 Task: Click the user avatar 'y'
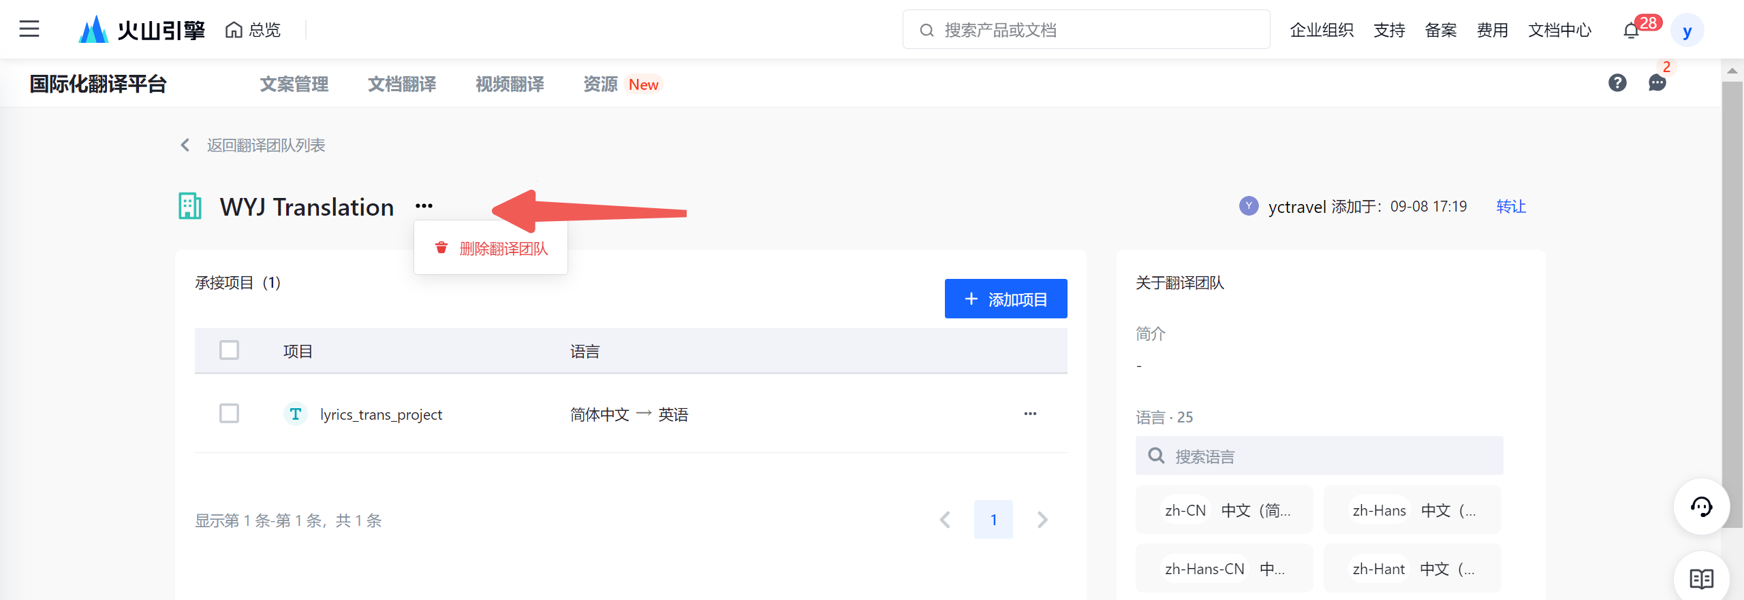(x=1687, y=31)
